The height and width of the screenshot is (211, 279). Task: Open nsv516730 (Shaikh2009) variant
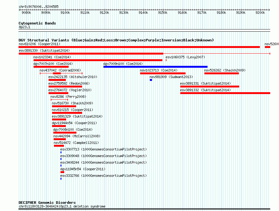tap(72, 103)
